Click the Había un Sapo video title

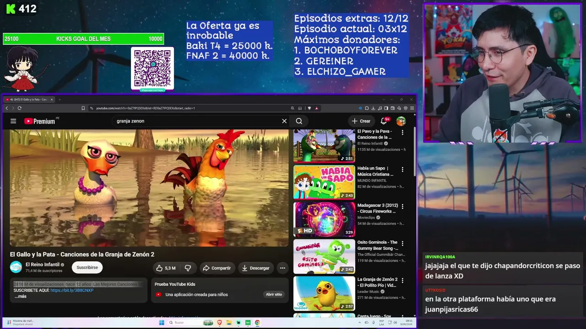pos(375,171)
